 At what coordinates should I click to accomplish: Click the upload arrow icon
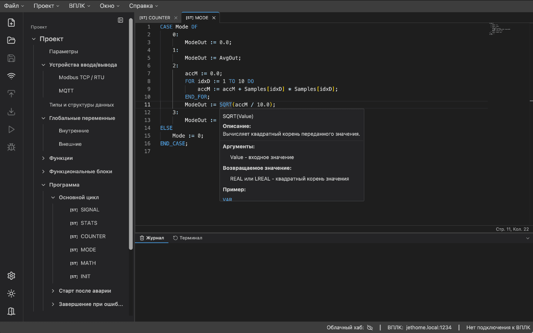click(x=11, y=94)
